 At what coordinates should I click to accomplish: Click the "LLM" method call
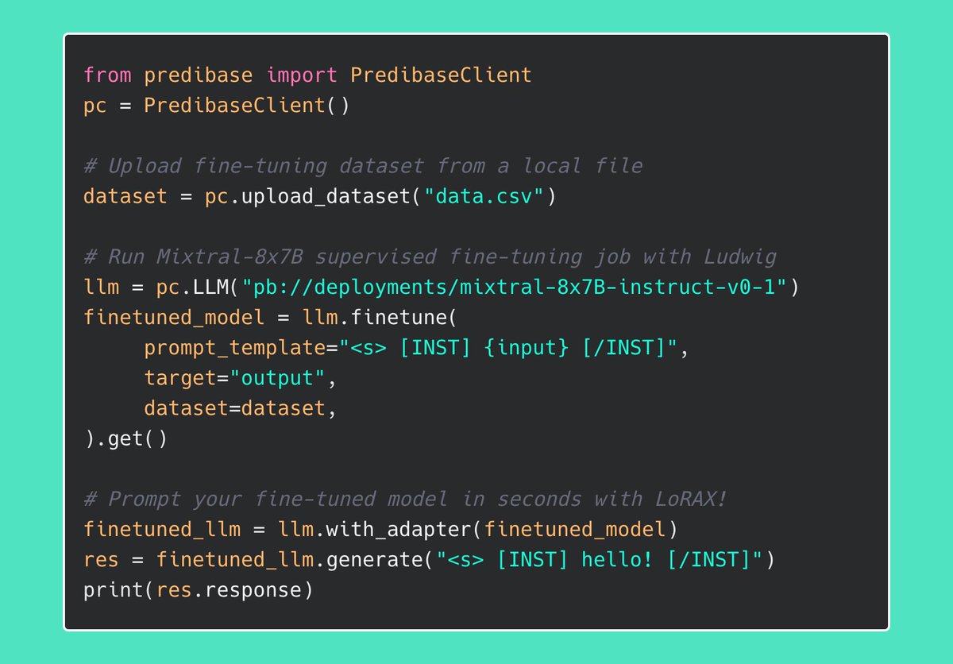pyautogui.click(x=210, y=287)
